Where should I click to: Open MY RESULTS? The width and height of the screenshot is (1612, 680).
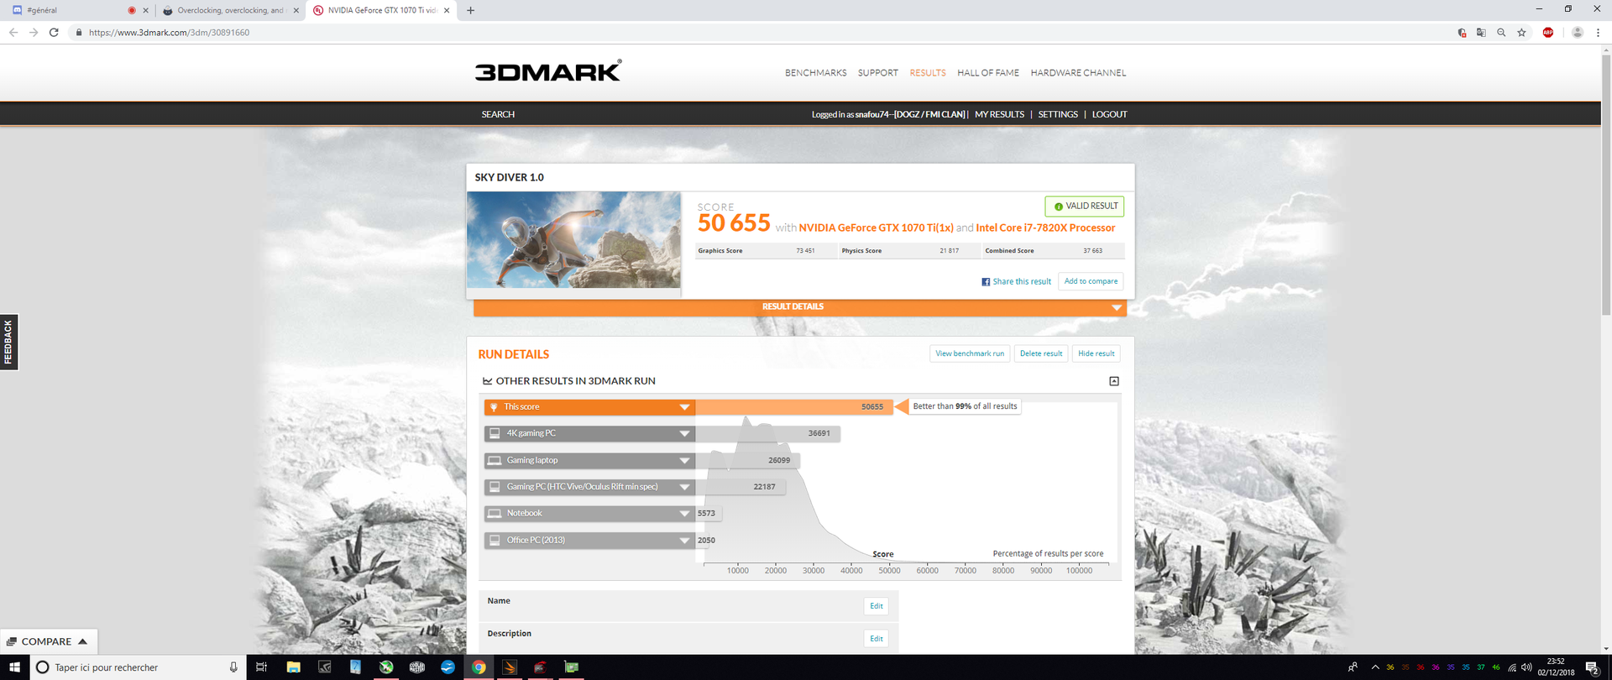point(999,114)
